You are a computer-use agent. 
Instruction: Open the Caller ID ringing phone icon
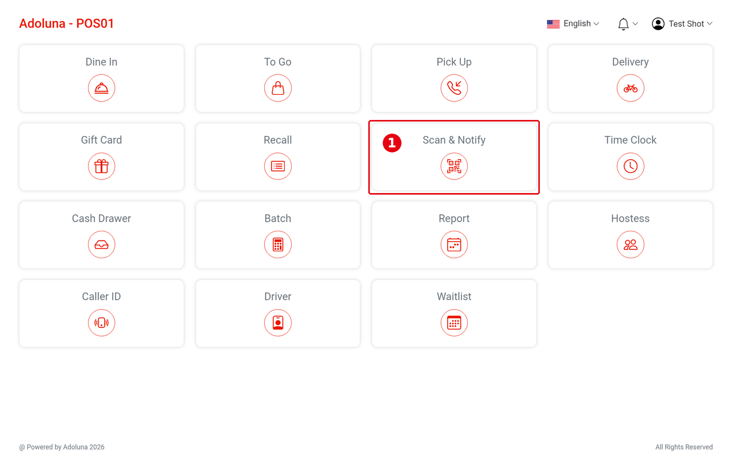(101, 323)
